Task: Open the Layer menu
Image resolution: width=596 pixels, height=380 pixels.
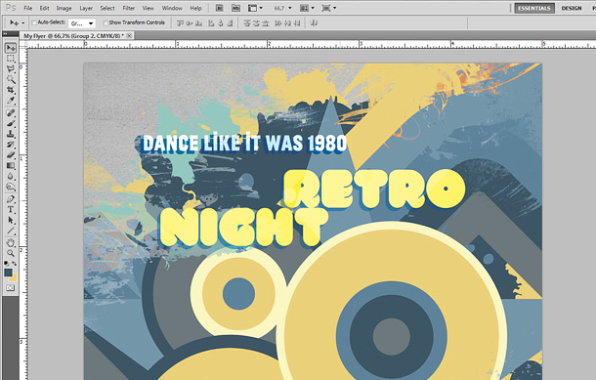Action: point(86,8)
